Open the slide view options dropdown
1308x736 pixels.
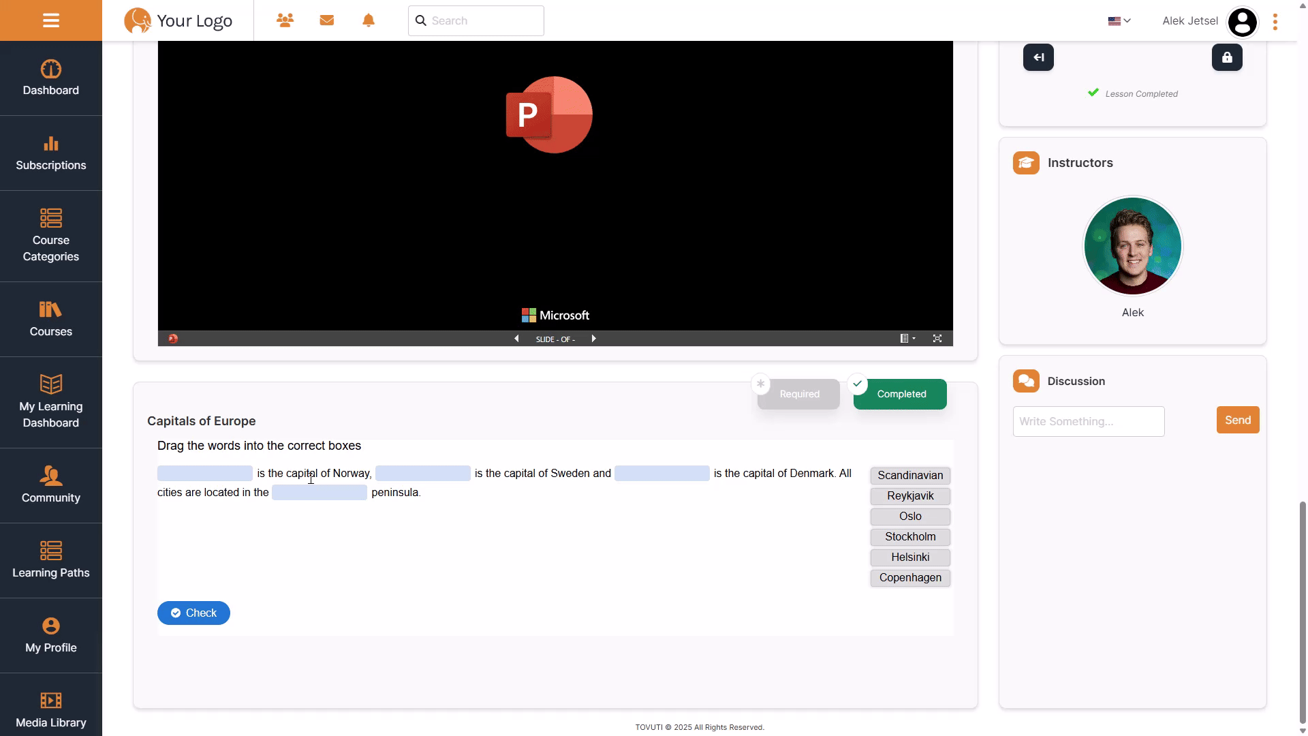click(907, 339)
